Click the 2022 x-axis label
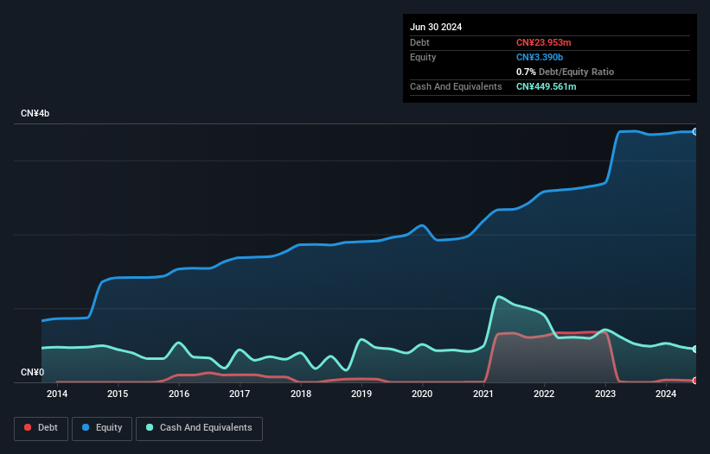 [x=544, y=394]
